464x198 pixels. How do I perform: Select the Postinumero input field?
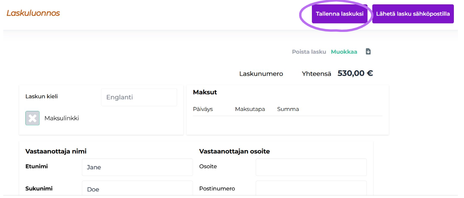311,189
